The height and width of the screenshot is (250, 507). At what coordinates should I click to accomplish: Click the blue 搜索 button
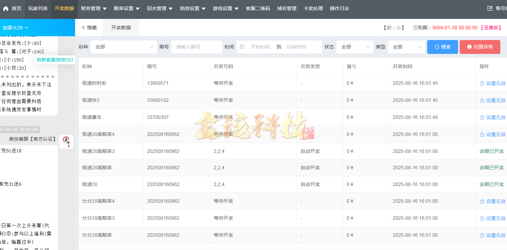tap(442, 47)
